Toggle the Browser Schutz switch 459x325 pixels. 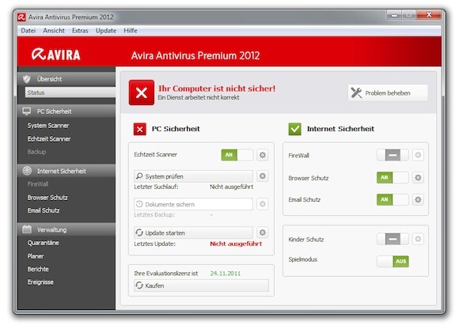[393, 177]
